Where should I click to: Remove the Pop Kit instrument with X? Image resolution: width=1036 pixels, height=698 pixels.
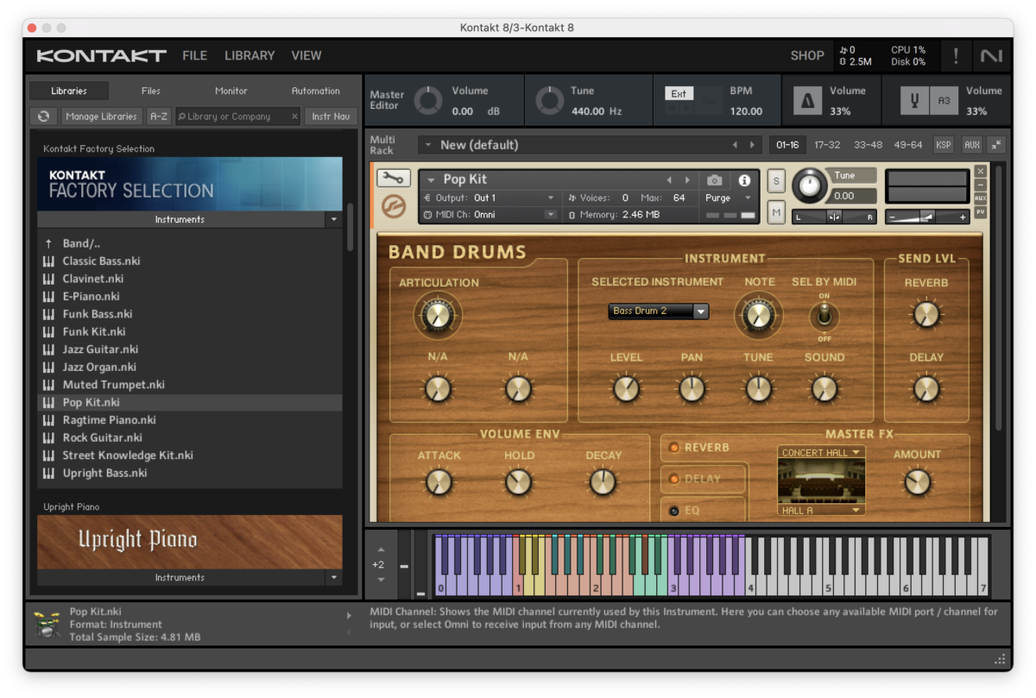(980, 171)
